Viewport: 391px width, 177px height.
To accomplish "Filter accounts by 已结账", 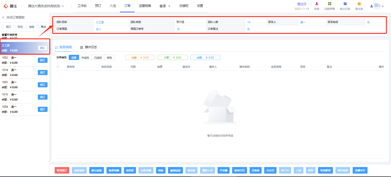I will coord(98,57).
